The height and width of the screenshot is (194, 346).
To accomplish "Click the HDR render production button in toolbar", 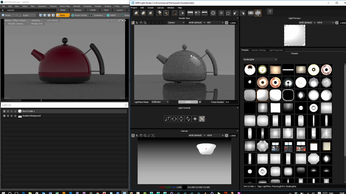I will click(251, 13).
